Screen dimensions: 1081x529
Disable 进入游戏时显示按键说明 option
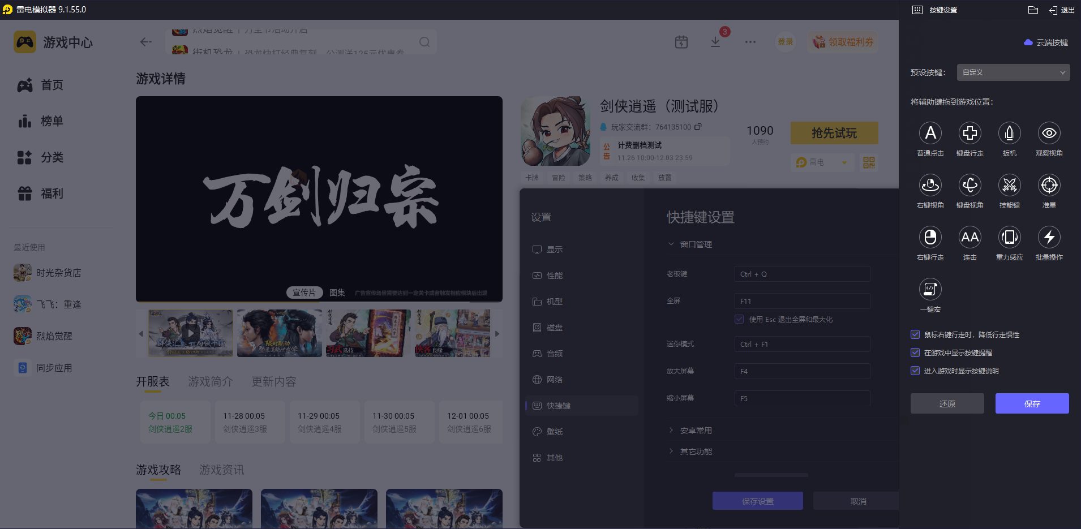(x=915, y=371)
